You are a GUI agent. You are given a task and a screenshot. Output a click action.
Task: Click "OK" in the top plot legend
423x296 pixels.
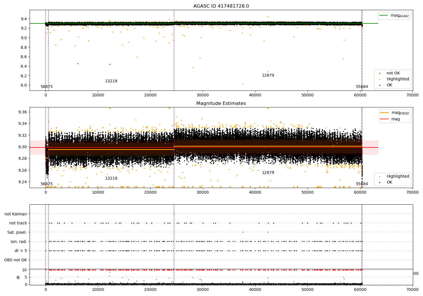[389, 85]
